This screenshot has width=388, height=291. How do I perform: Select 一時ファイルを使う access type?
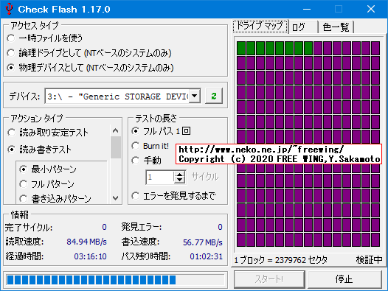45,38
